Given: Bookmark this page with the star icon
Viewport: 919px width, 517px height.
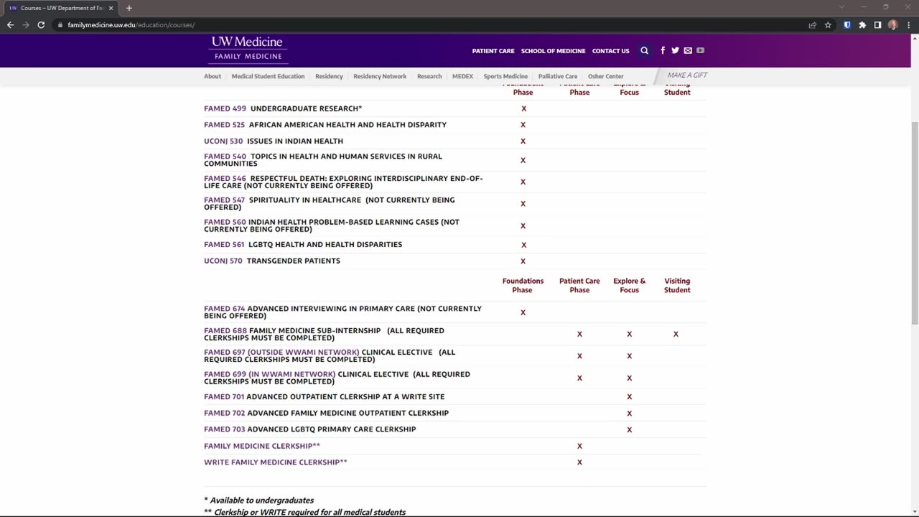Looking at the screenshot, I should pyautogui.click(x=828, y=24).
